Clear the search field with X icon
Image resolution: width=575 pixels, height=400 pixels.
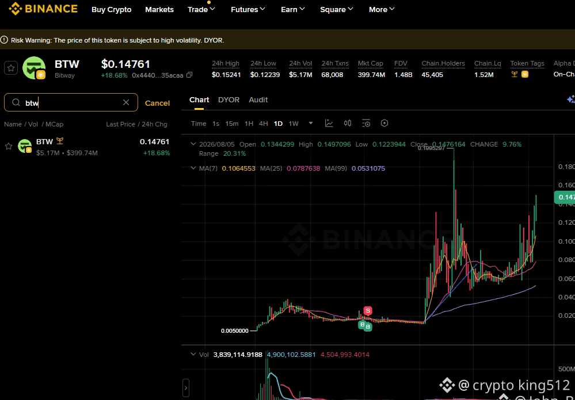tap(126, 102)
